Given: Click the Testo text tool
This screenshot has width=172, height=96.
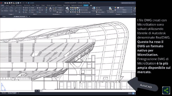Looking at the screenshot, I should [x=50, y=9].
